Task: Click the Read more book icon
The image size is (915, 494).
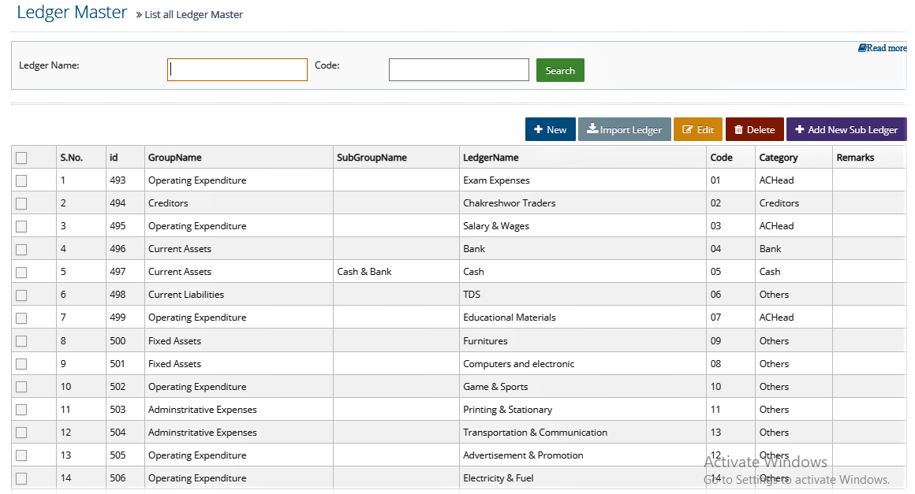Action: click(x=861, y=48)
